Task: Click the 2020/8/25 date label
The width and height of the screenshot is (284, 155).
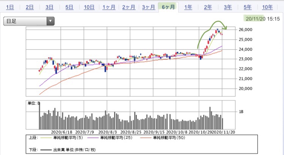Action: (131, 132)
